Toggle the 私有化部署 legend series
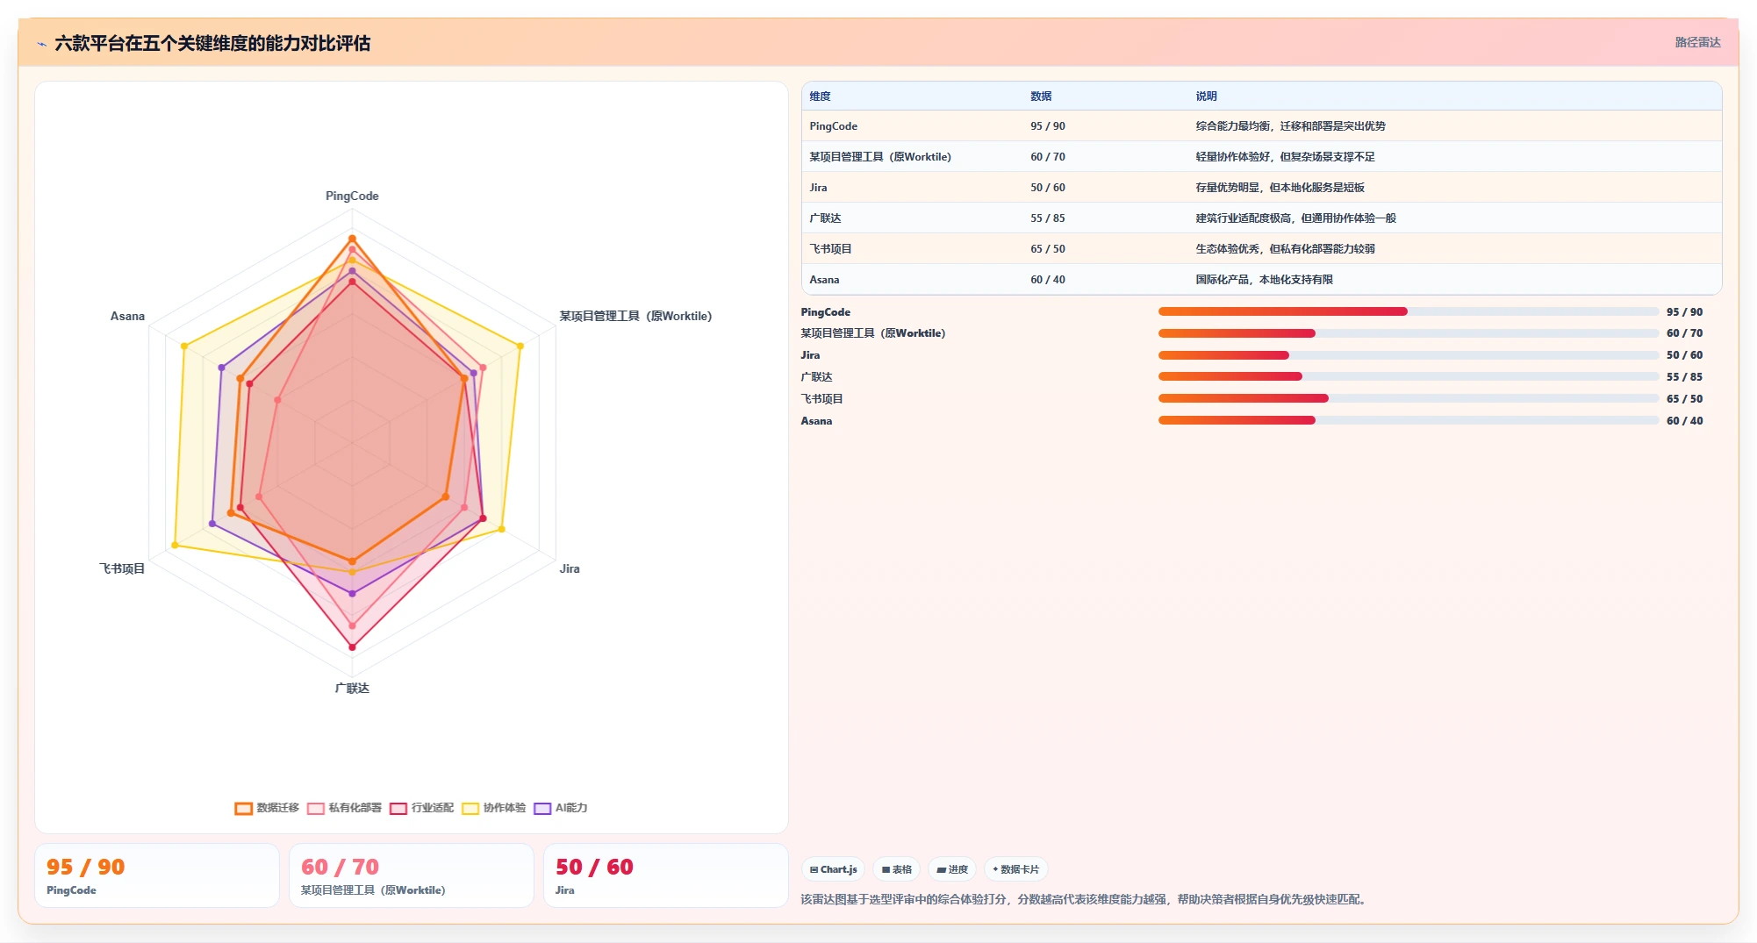The image size is (1757, 943). 344,808
